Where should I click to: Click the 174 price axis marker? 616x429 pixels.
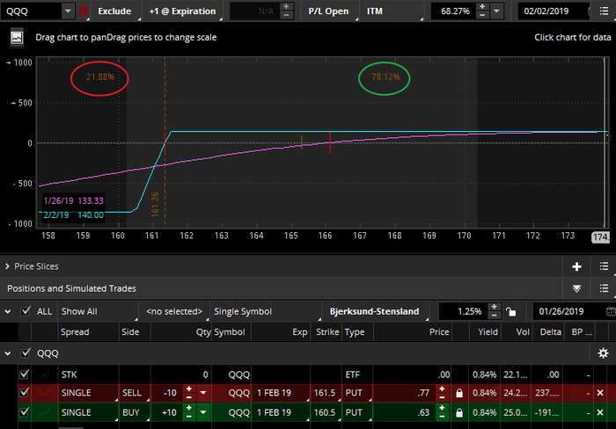(600, 237)
